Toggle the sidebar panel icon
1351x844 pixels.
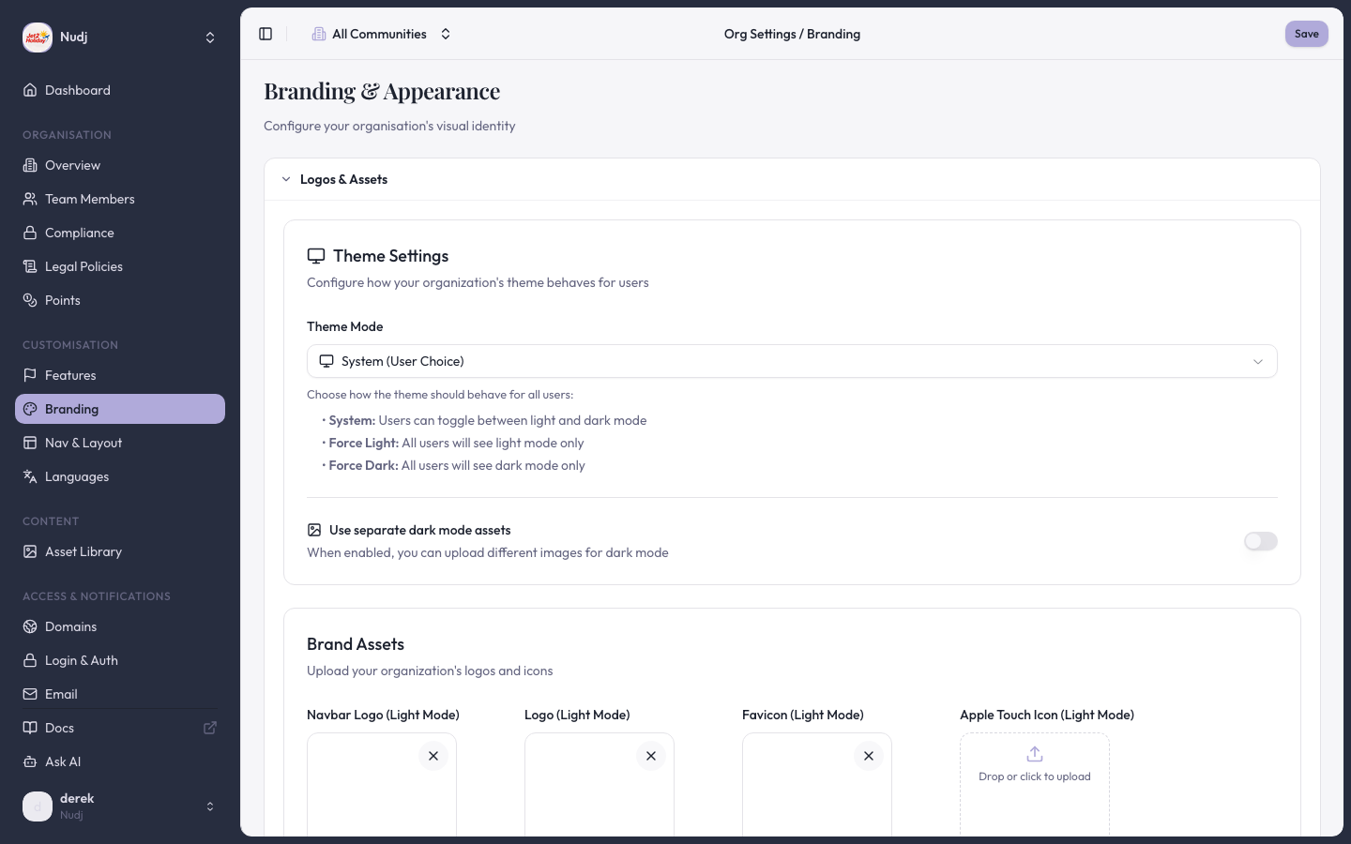(266, 34)
